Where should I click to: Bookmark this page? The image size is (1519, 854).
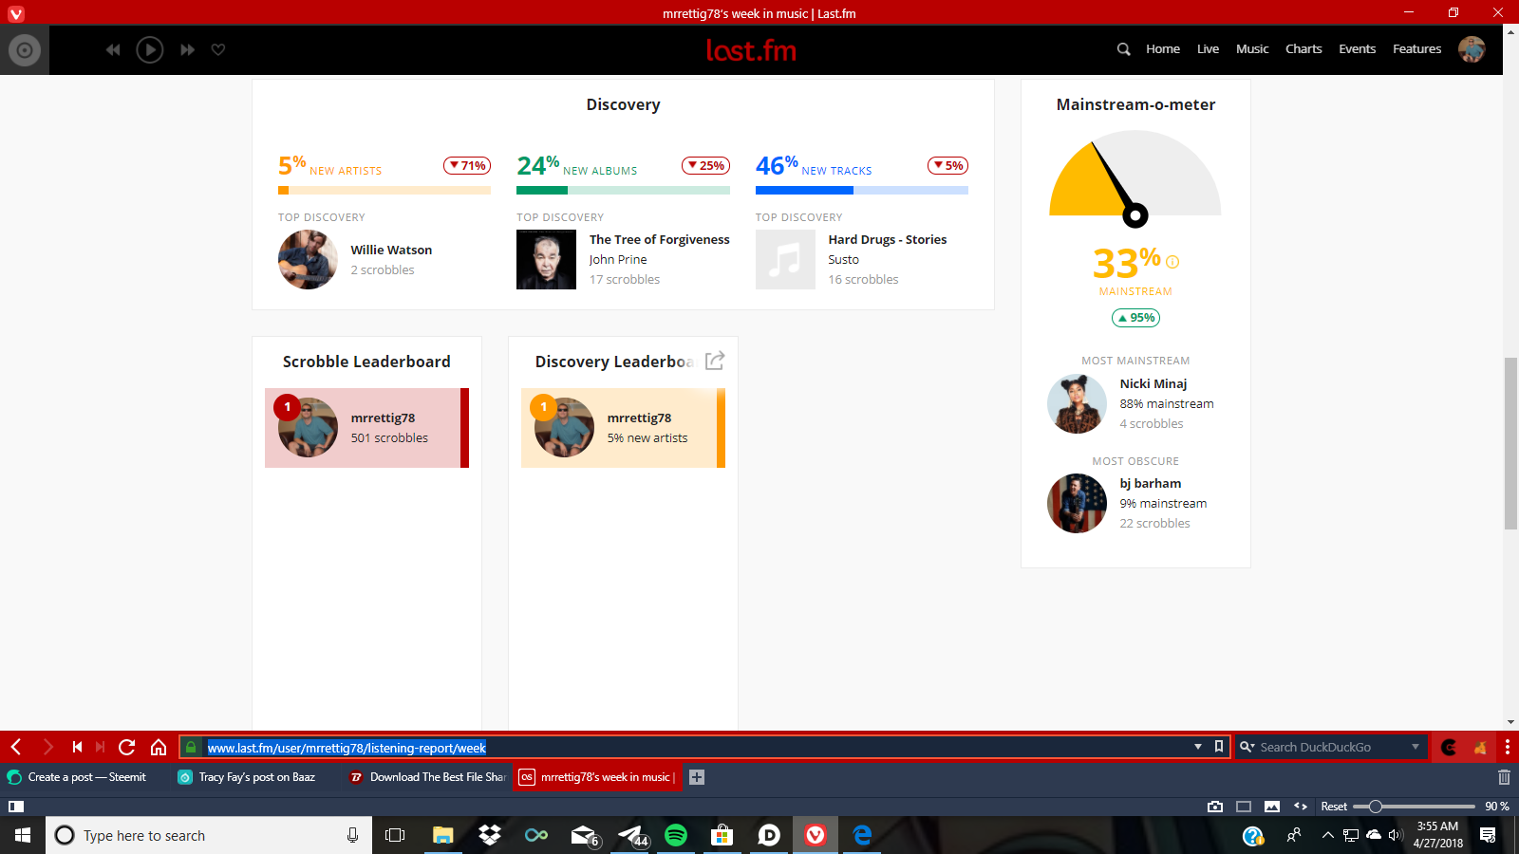(x=1219, y=747)
